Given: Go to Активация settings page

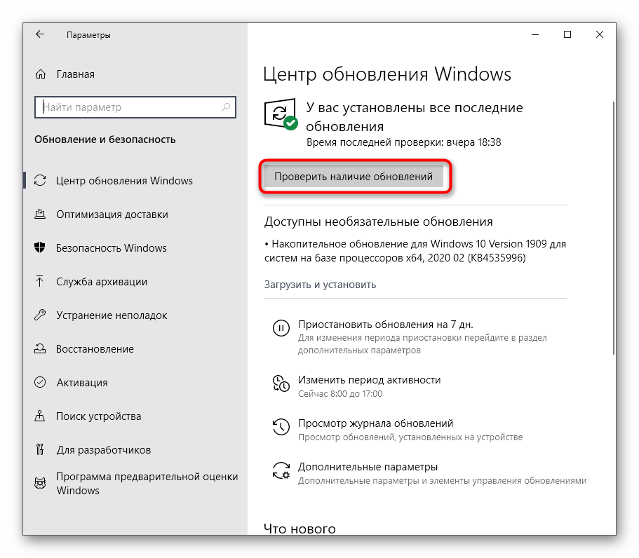Looking at the screenshot, I should tap(81, 383).
